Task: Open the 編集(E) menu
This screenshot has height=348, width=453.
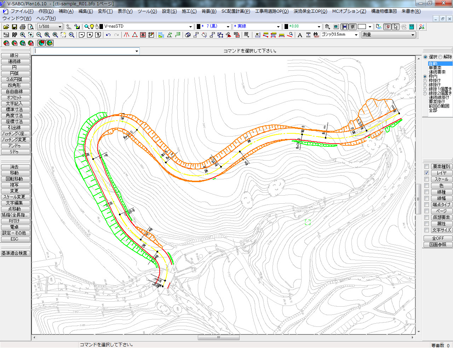Action: [x=86, y=11]
